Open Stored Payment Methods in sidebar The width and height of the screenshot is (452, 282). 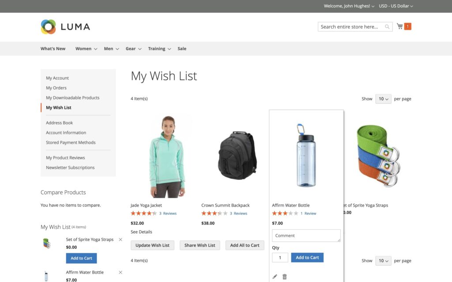(x=71, y=142)
